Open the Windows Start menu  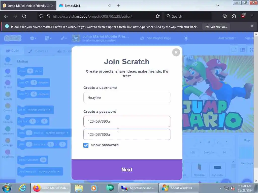(x=7, y=188)
